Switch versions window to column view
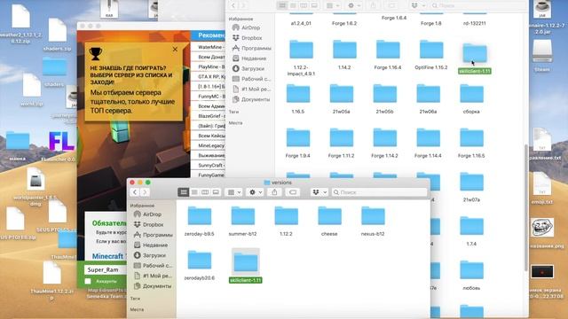Image resolution: width=568 pixels, height=319 pixels. (205, 192)
